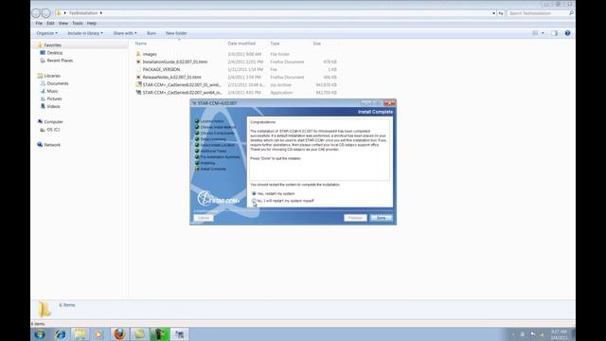Click the InstallationGuide Firefox document icon
606x341 pixels.
click(138, 62)
